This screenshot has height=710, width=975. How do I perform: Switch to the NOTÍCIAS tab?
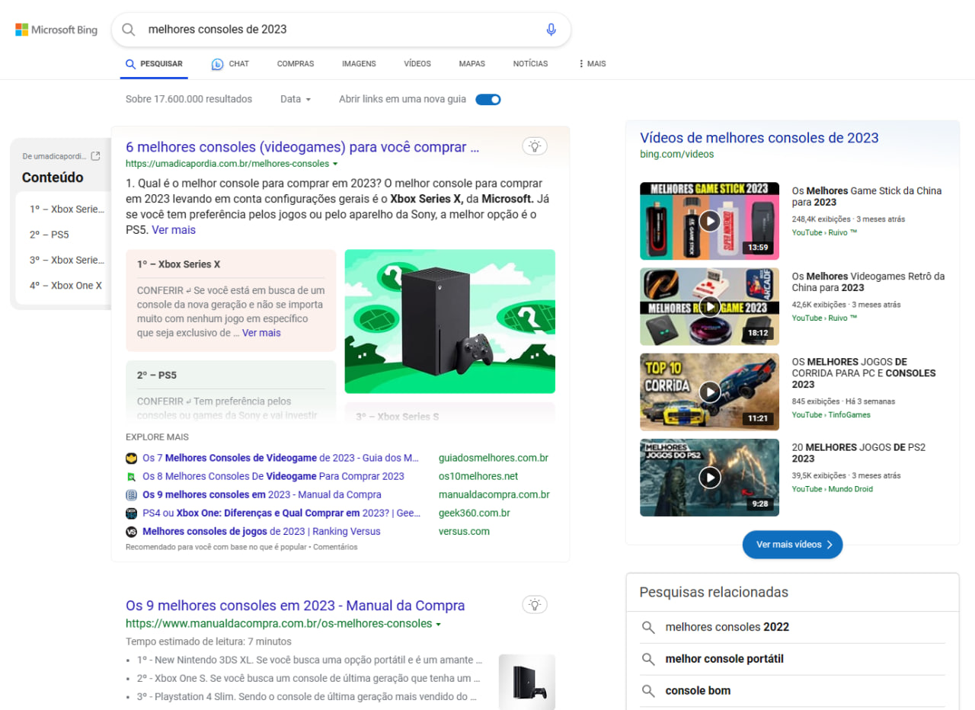[x=529, y=64]
